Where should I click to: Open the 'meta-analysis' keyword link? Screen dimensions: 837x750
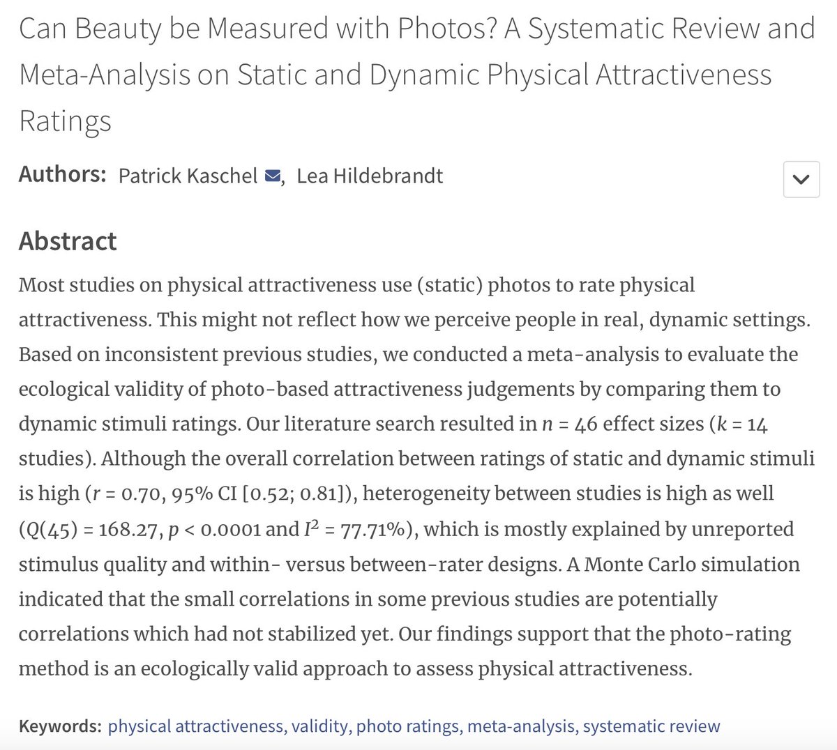click(522, 726)
